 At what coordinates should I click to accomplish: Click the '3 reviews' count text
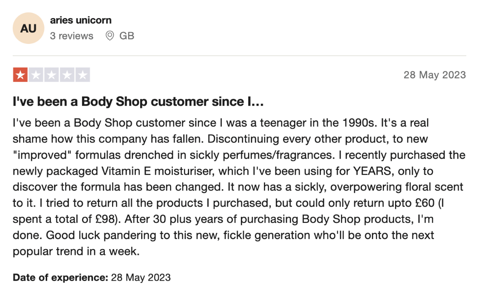tap(72, 36)
